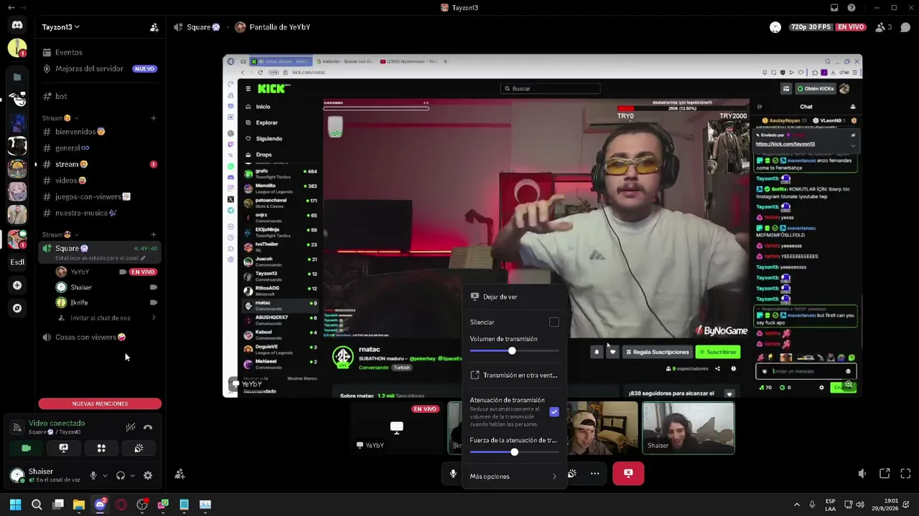Open voice connection details signal icon
Image resolution: width=919 pixels, height=516 pixels.
click(17, 427)
